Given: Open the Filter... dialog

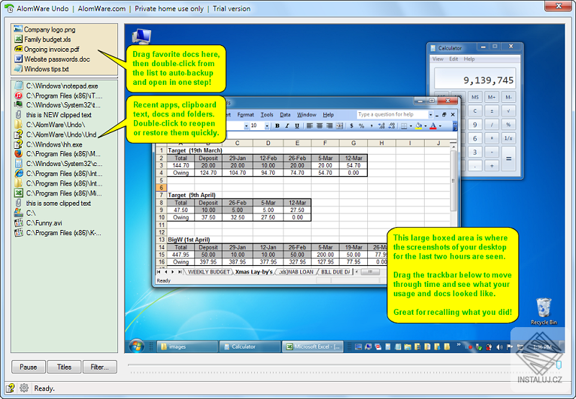Looking at the screenshot, I should point(99,367).
